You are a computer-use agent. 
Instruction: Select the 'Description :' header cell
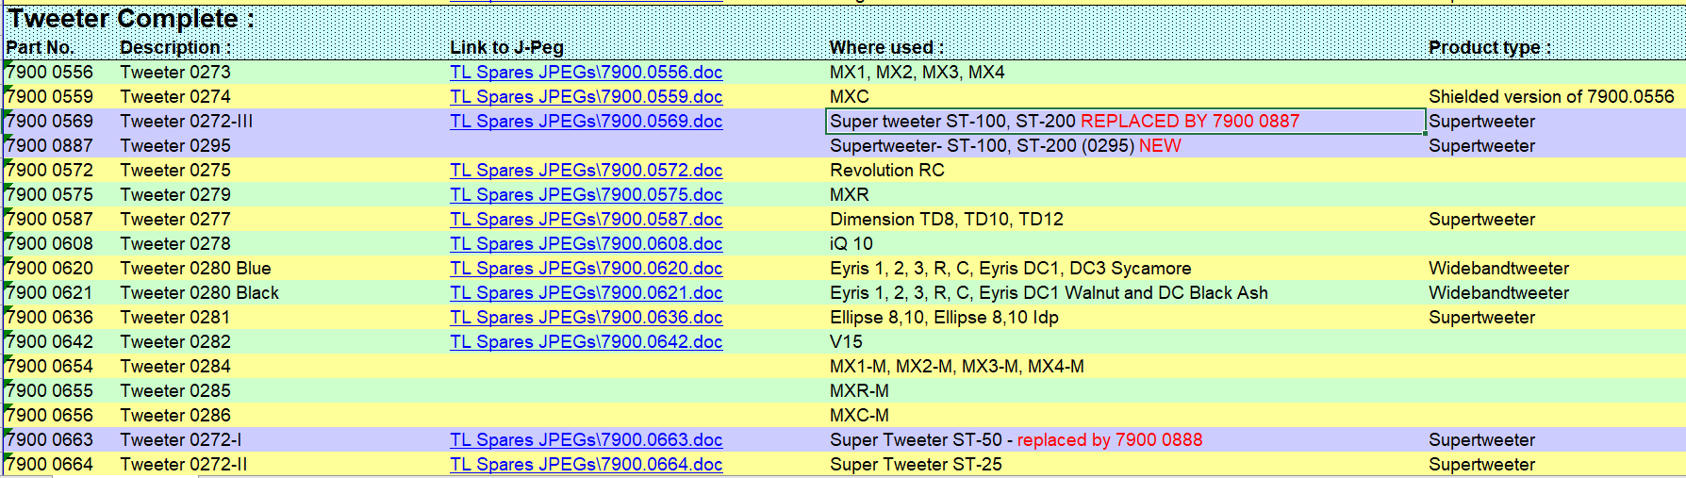point(175,48)
